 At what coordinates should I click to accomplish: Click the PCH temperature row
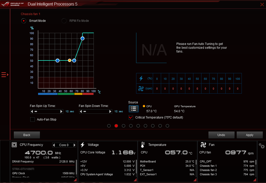167,166
